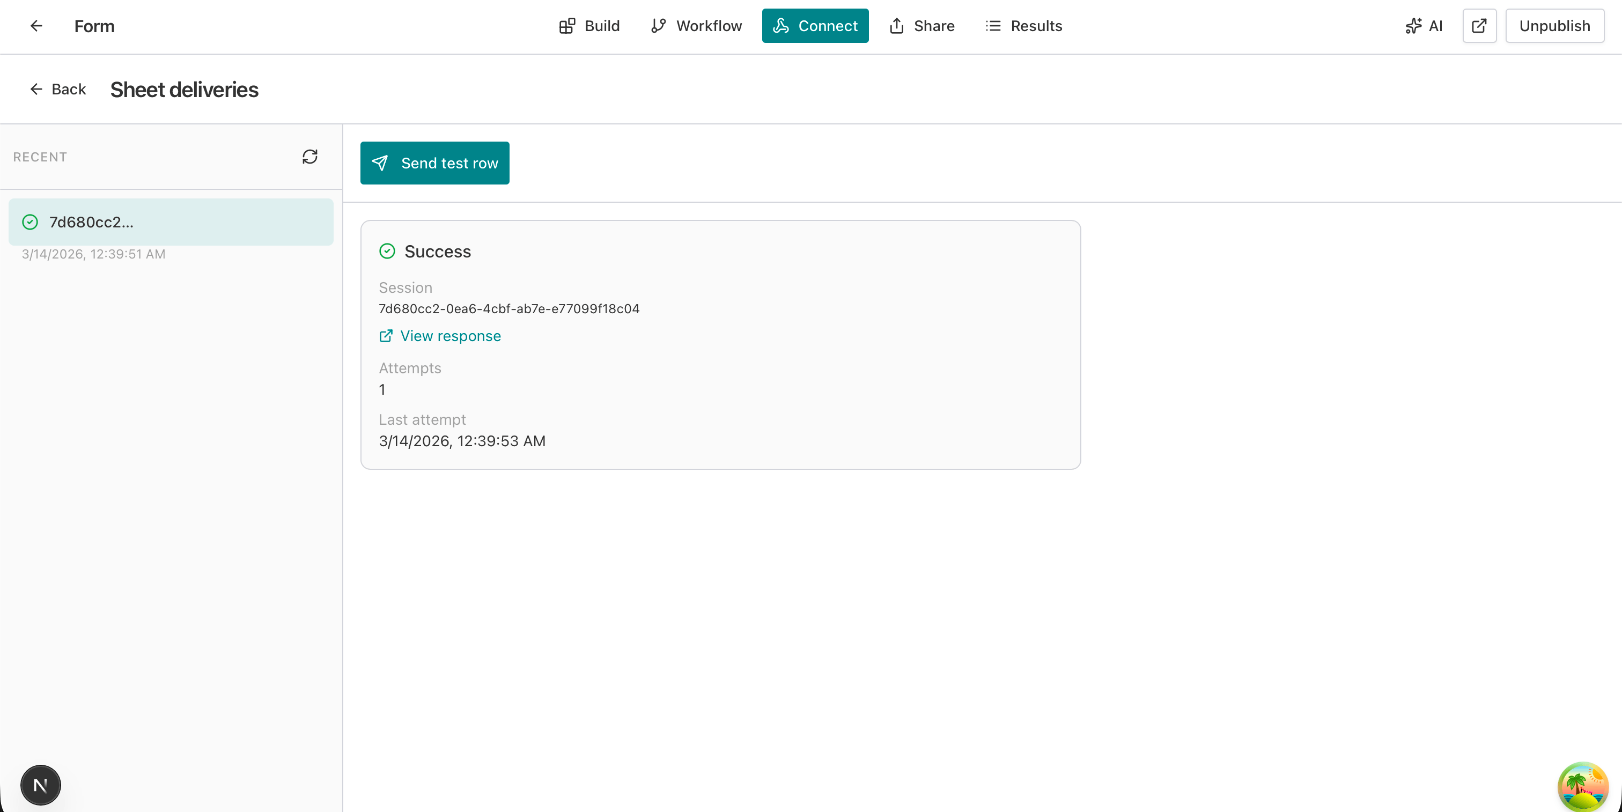Screen dimensions: 1622x812
Task: Click the round N avatar badge
Action: pos(40,785)
